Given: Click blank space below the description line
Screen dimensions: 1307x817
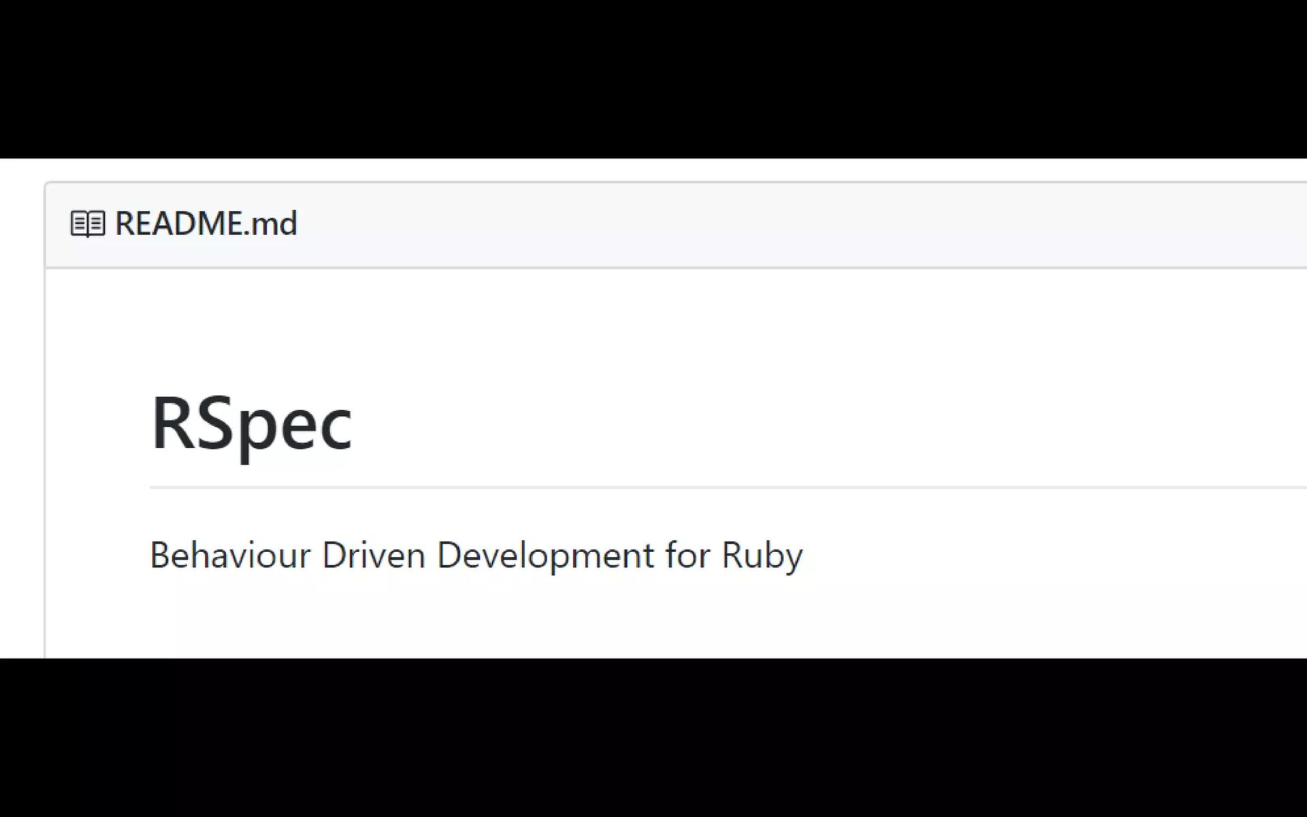Looking at the screenshot, I should tap(477, 620).
